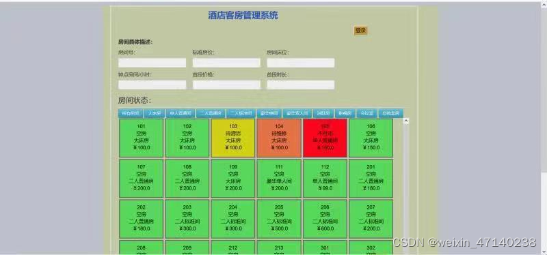This screenshot has height=255, width=547.
Task: Select room 203 二人标准间 card
Action: tap(187, 219)
